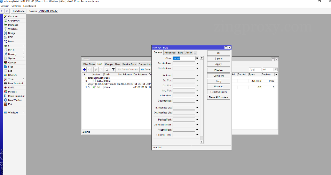Viewport: 331px width, 175px height.
Task: Click the Copy button
Action: pyautogui.click(x=219, y=81)
